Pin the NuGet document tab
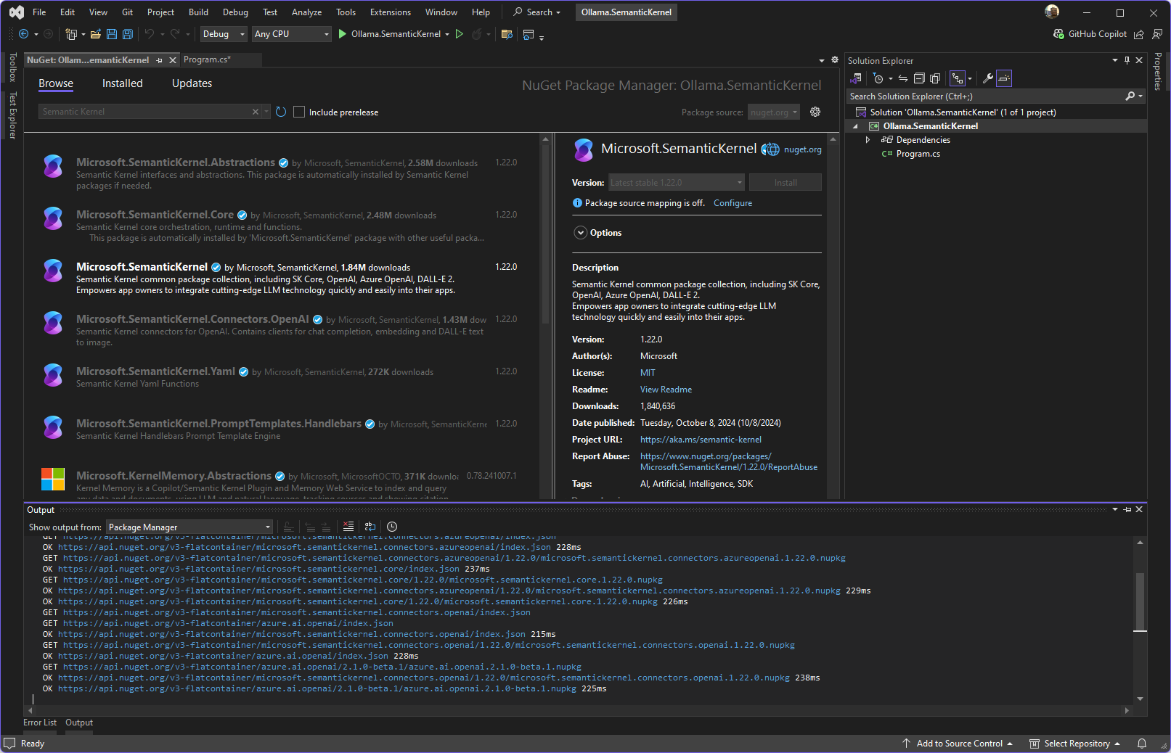The height and width of the screenshot is (753, 1171). coord(160,60)
